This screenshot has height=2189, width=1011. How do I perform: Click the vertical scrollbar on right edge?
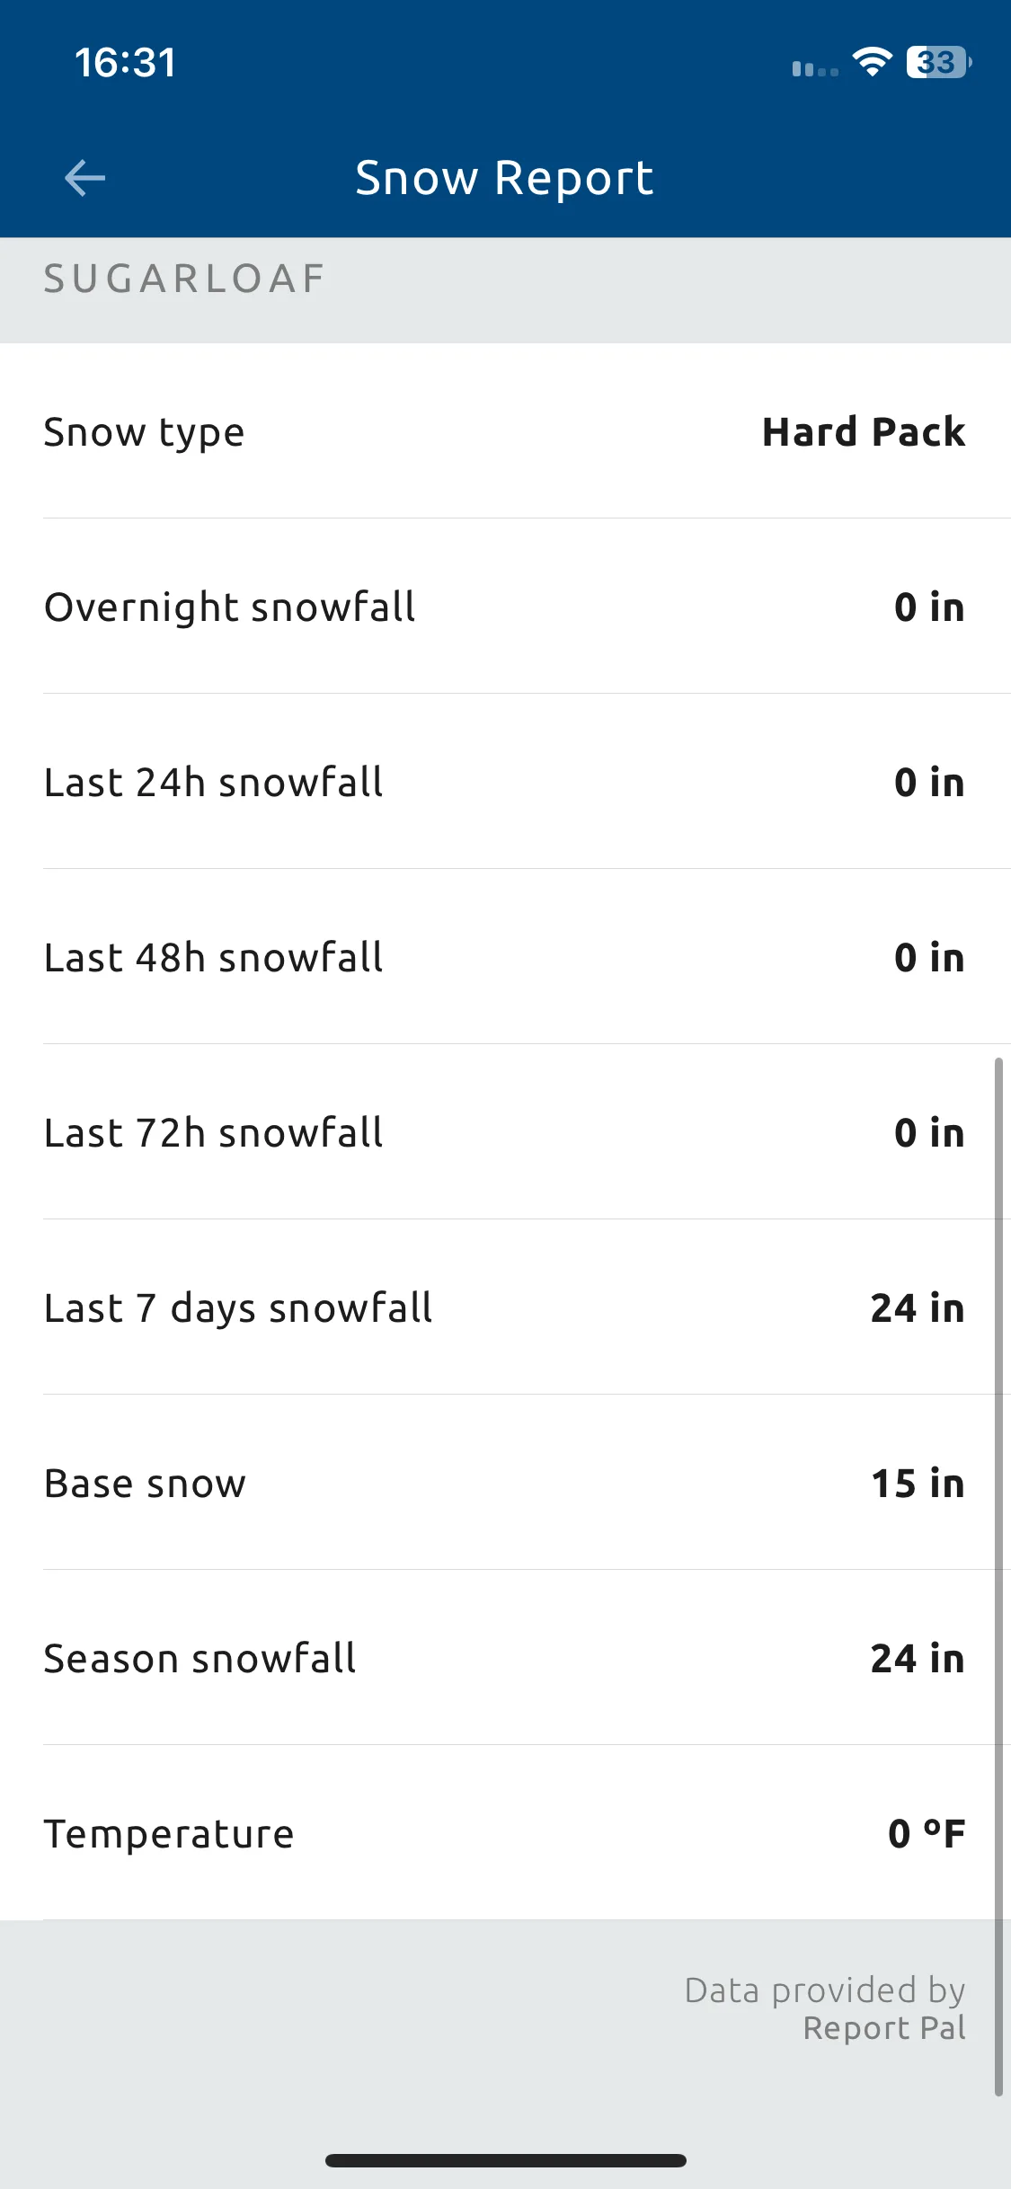point(998,1577)
